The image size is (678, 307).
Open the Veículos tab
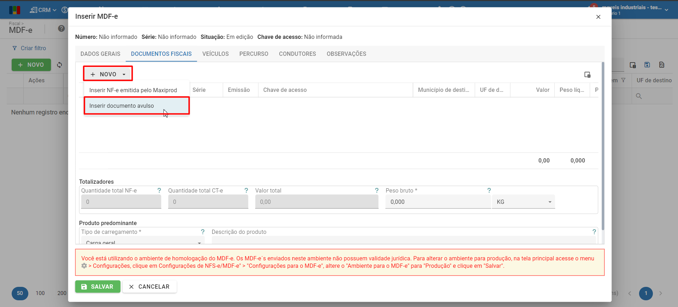[x=216, y=54]
